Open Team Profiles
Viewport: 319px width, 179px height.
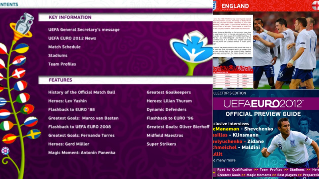tap(62, 64)
